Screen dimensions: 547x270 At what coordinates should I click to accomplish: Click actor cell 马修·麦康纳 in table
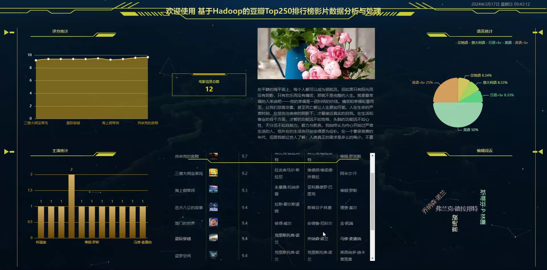[350, 239]
